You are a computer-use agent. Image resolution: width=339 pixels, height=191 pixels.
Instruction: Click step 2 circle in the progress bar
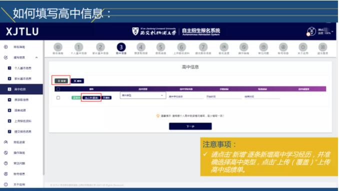point(100,47)
